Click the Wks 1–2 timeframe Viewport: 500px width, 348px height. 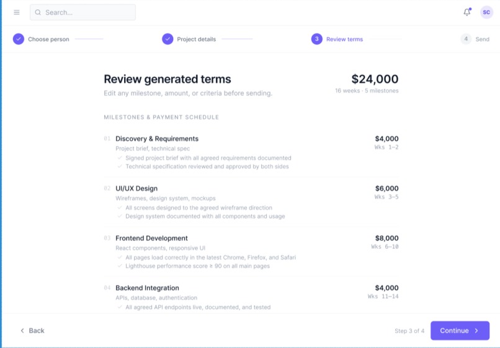(386, 147)
